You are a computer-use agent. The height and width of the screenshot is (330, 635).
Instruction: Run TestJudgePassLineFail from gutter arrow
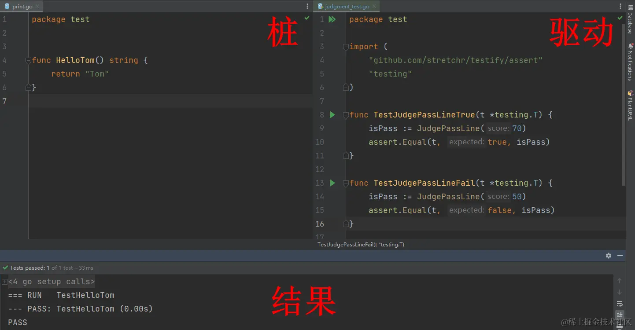(332, 183)
